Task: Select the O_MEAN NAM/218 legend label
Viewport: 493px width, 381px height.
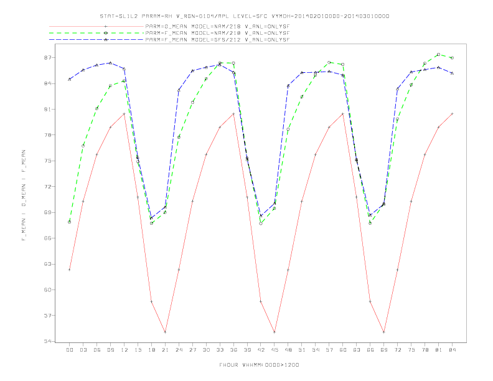Action: coord(217,26)
